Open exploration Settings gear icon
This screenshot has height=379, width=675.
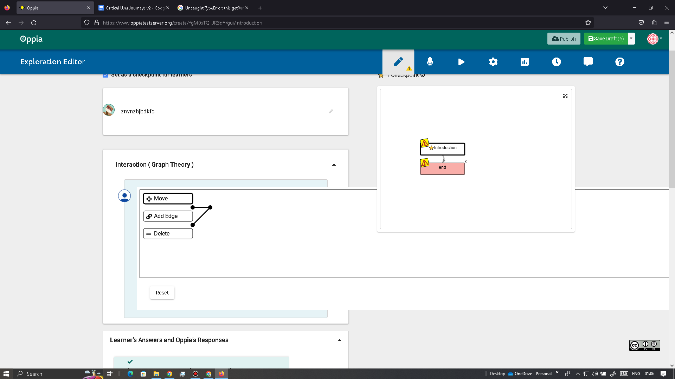click(493, 62)
